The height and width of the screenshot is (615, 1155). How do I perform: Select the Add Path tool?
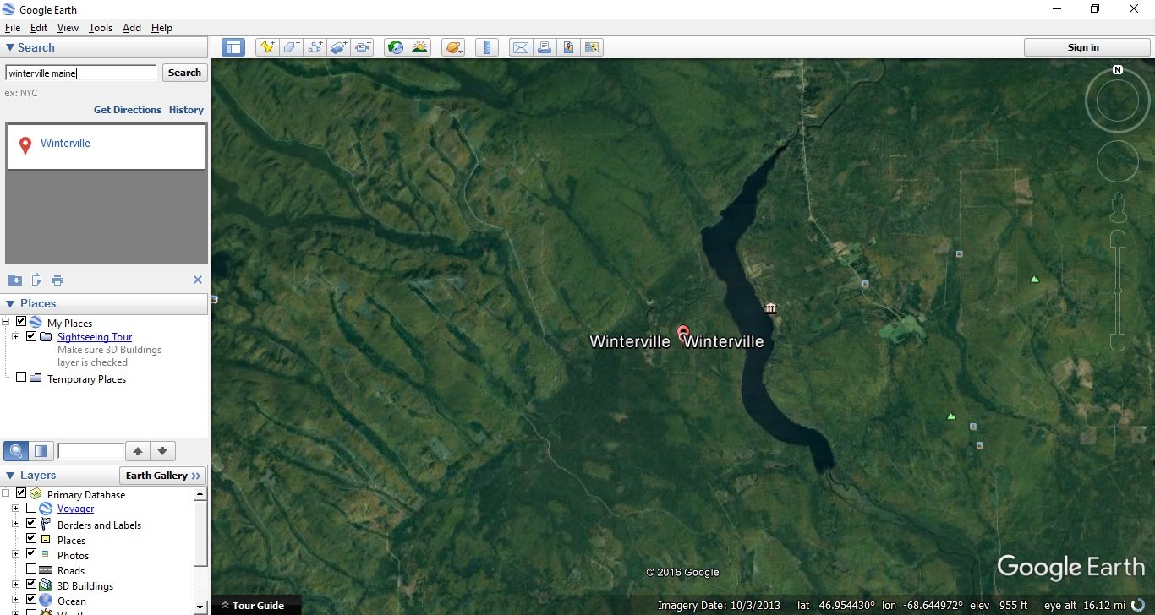[315, 47]
